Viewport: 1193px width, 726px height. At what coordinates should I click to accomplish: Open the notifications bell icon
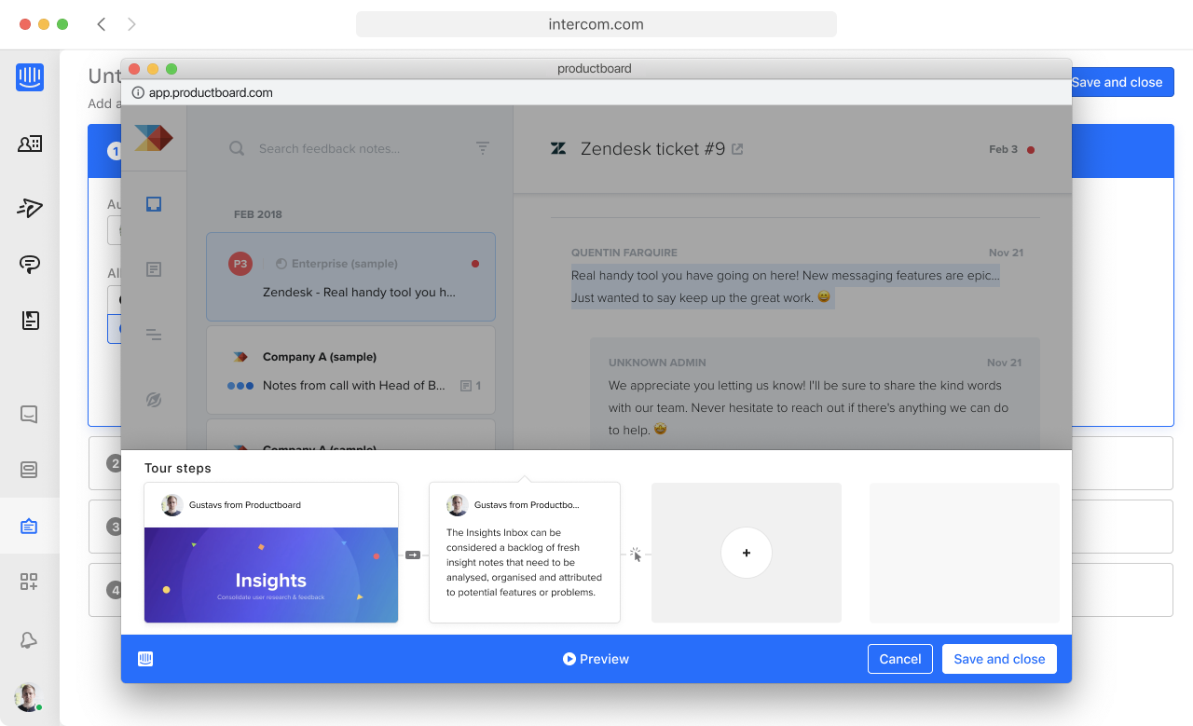pos(29,639)
